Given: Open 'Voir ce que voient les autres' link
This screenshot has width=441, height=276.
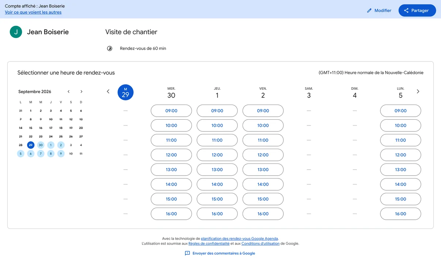Looking at the screenshot, I should coord(33,12).
